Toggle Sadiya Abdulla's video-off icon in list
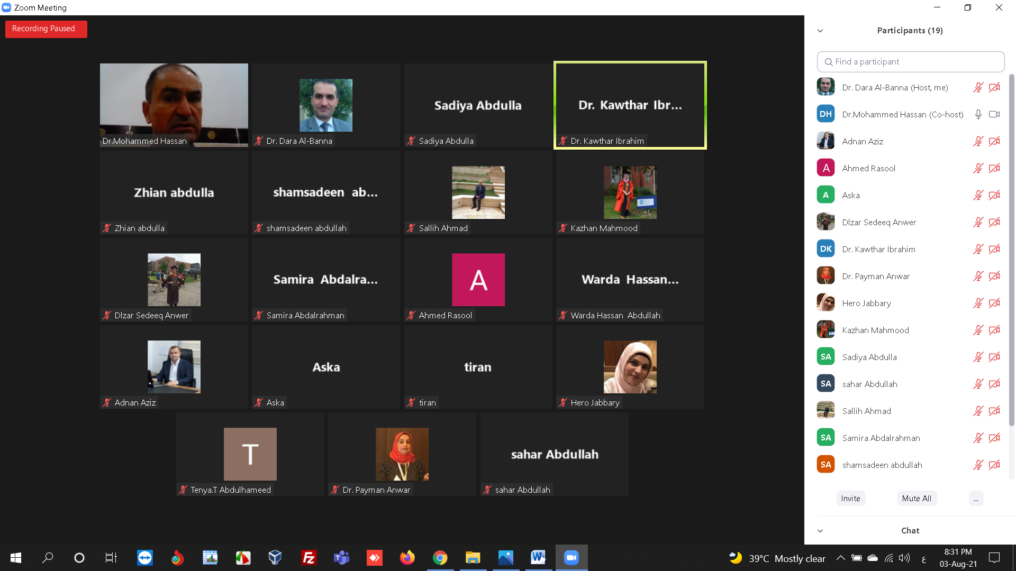Image resolution: width=1016 pixels, height=571 pixels. tap(994, 357)
